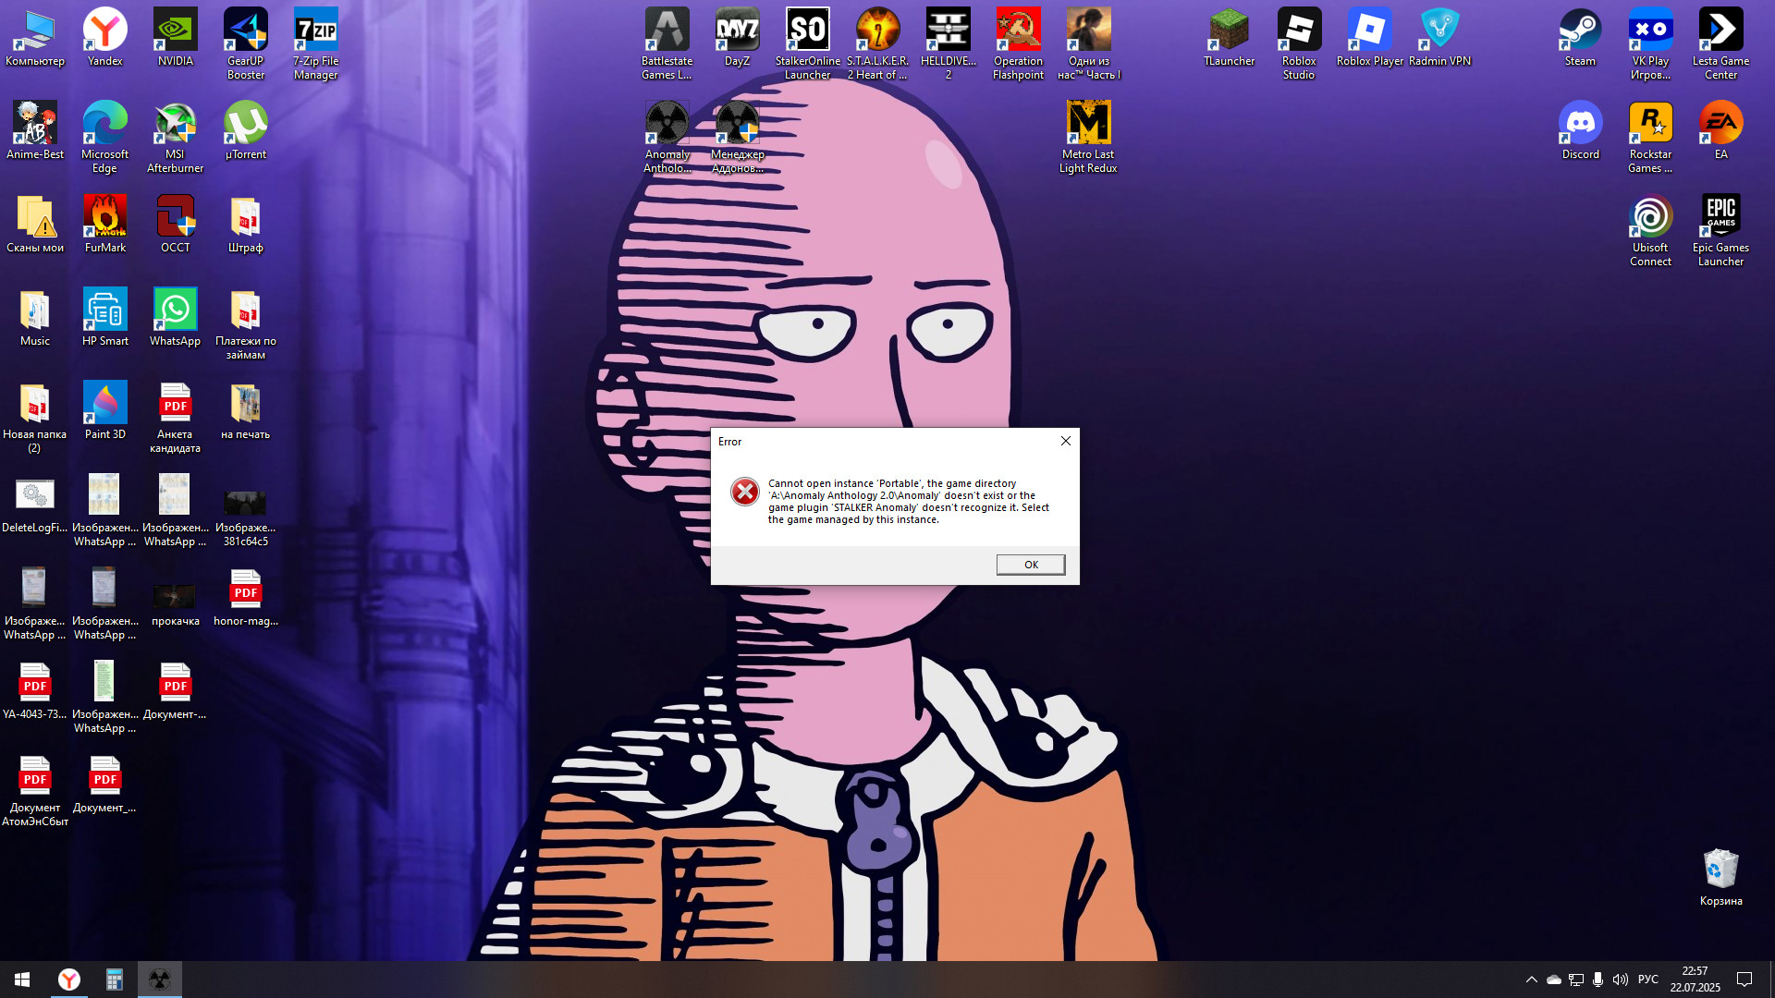Open the Сканы мои folder
The image size is (1775, 998).
(35, 224)
